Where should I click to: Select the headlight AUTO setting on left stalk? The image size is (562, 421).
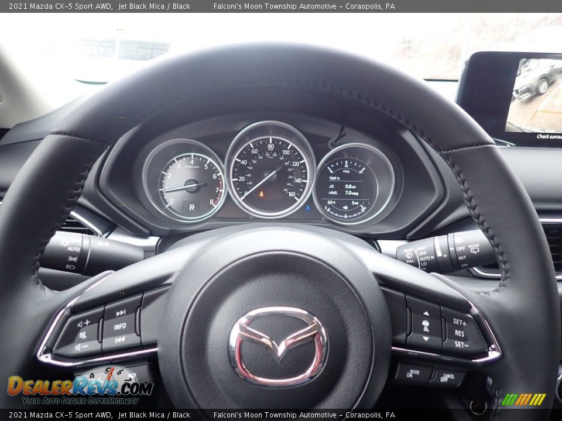74,249
